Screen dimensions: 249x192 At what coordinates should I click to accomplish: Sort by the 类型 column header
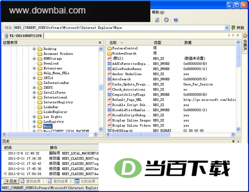166,42
